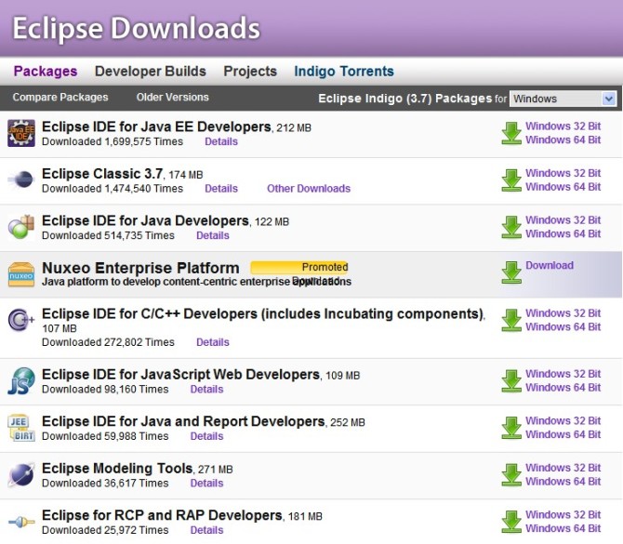The width and height of the screenshot is (623, 544).
Task: Open Details for Eclipse IDE for Java Developers
Action: (x=213, y=235)
